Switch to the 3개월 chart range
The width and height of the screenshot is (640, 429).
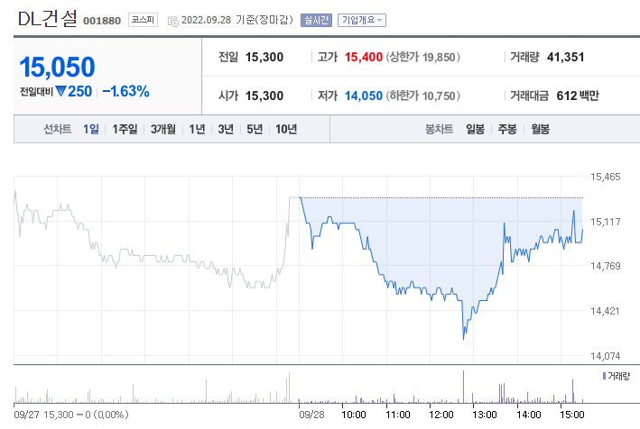[162, 129]
